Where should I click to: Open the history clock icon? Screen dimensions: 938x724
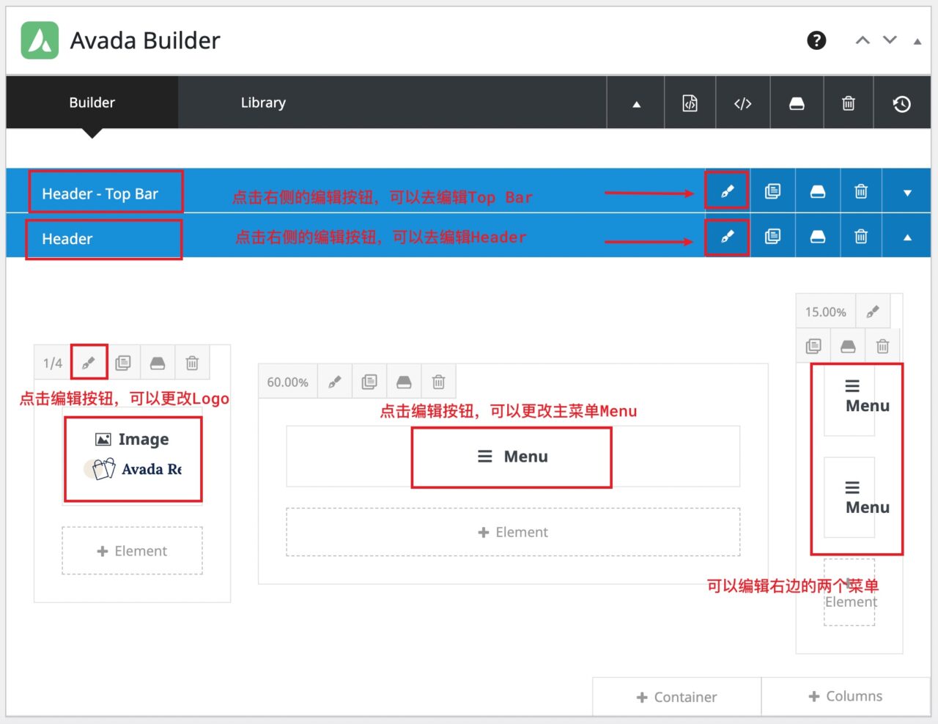(x=901, y=103)
